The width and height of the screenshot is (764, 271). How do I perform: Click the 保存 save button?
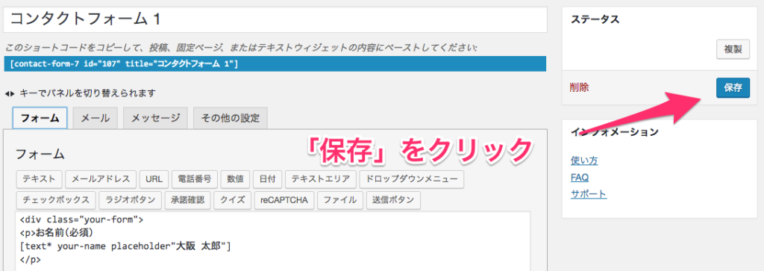pyautogui.click(x=733, y=88)
